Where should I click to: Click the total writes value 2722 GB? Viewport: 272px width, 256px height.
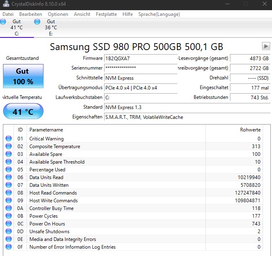[x=250, y=68]
